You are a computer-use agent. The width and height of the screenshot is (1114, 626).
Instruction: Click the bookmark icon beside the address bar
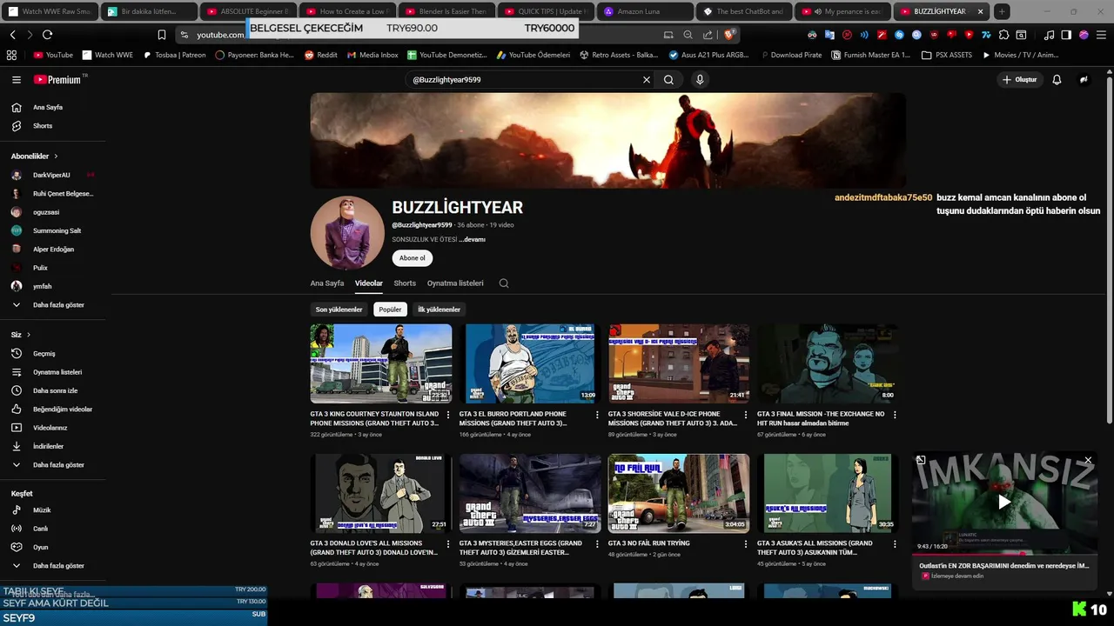click(162, 35)
